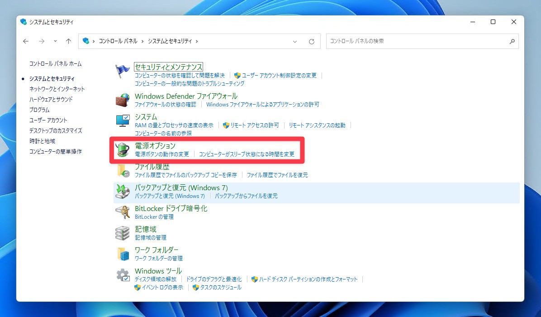The width and height of the screenshot is (541, 317).
Task: Click the ファイル履歴 folder clock icon
Action: click(123, 171)
